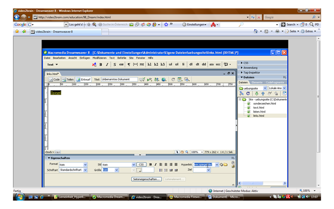The height and width of the screenshot is (209, 334).
Task: Open the Fenster menu
Action: 141,58
